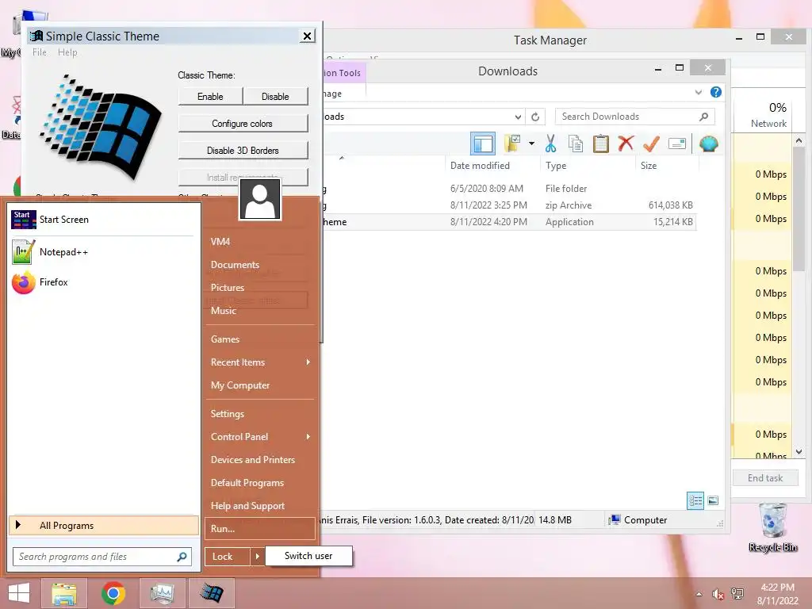
Task: Click the Copy icon in Downloads toolbar
Action: coord(576,144)
